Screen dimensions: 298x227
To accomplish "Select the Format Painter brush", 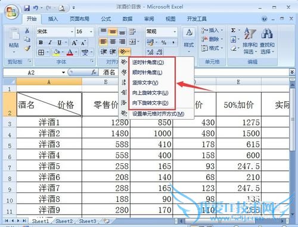I will click(27, 48).
